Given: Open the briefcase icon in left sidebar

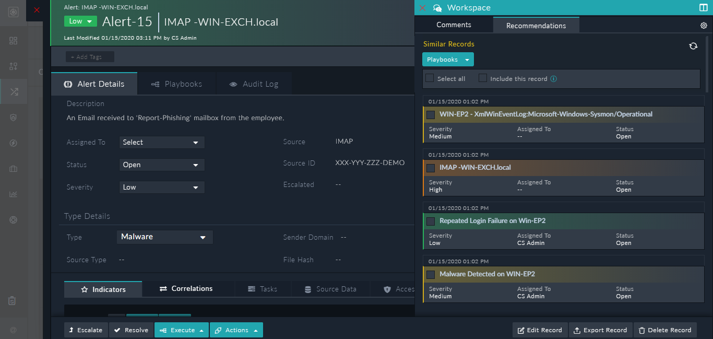Looking at the screenshot, I should pos(14,169).
